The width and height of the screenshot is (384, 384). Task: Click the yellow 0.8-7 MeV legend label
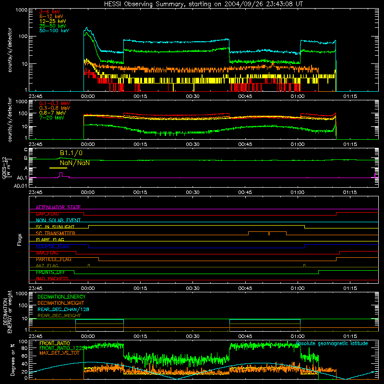pos(52,113)
